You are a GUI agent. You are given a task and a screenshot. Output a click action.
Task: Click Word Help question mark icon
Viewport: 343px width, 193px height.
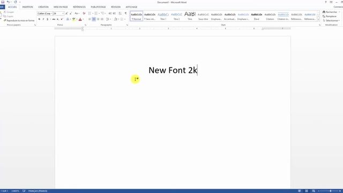tap(326, 2)
